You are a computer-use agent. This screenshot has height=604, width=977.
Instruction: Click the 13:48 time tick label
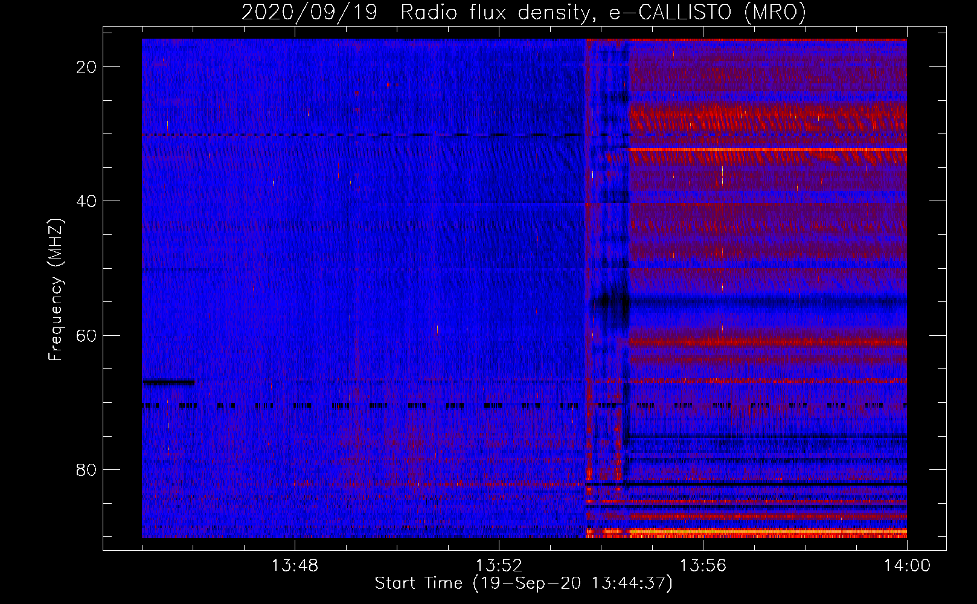point(295,566)
